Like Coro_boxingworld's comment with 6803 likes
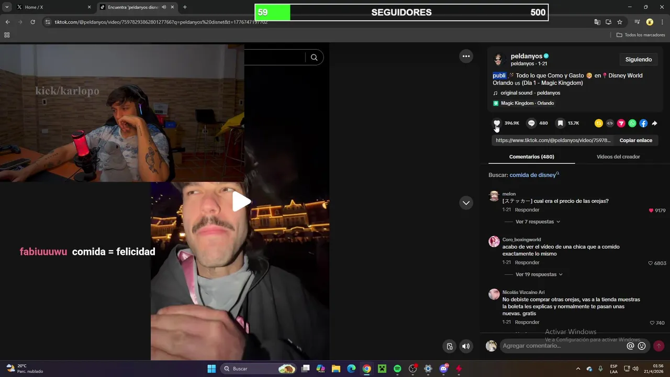The height and width of the screenshot is (377, 670). click(651, 263)
